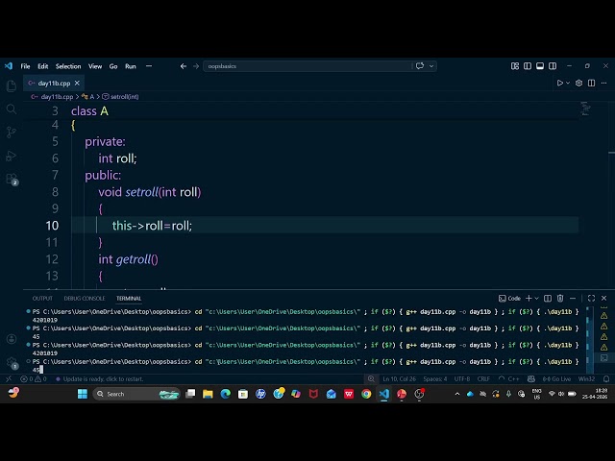Open the Run menu
Viewport: 615px width, 461px height.
[x=131, y=66]
